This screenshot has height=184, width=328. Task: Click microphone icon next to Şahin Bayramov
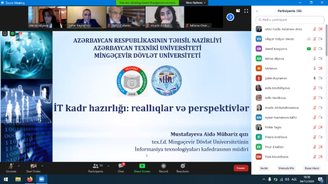tap(314, 78)
